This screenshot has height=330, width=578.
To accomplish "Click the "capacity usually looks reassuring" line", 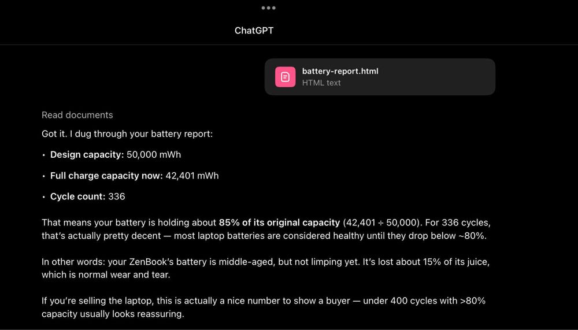I will (x=112, y=314).
